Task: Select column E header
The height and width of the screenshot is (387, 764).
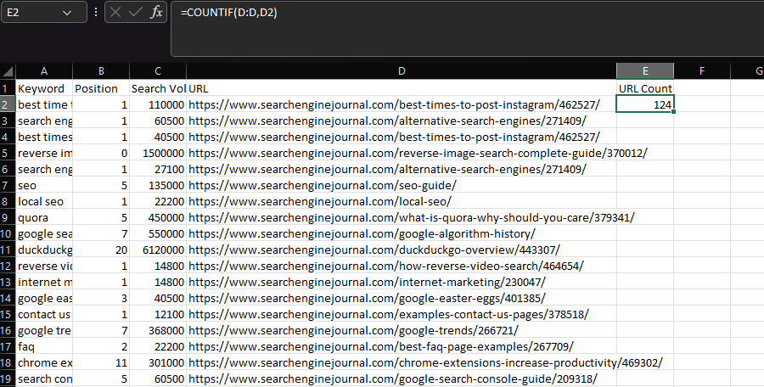Action: (645, 71)
